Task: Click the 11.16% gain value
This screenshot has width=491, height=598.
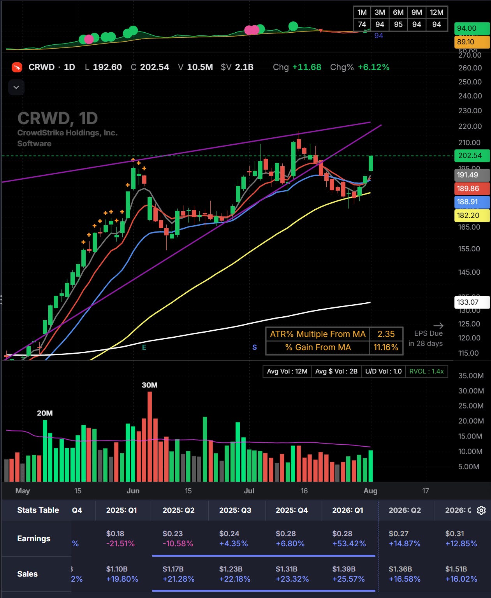Action: coord(386,347)
